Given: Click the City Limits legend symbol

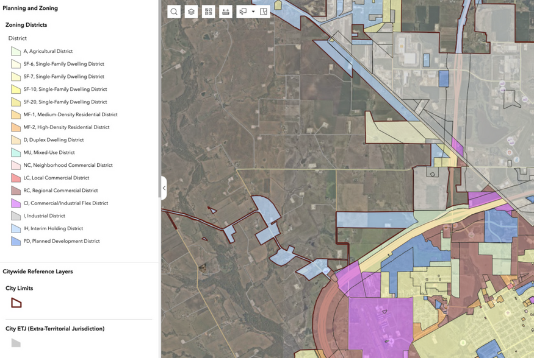Looking at the screenshot, I should pyautogui.click(x=16, y=303).
